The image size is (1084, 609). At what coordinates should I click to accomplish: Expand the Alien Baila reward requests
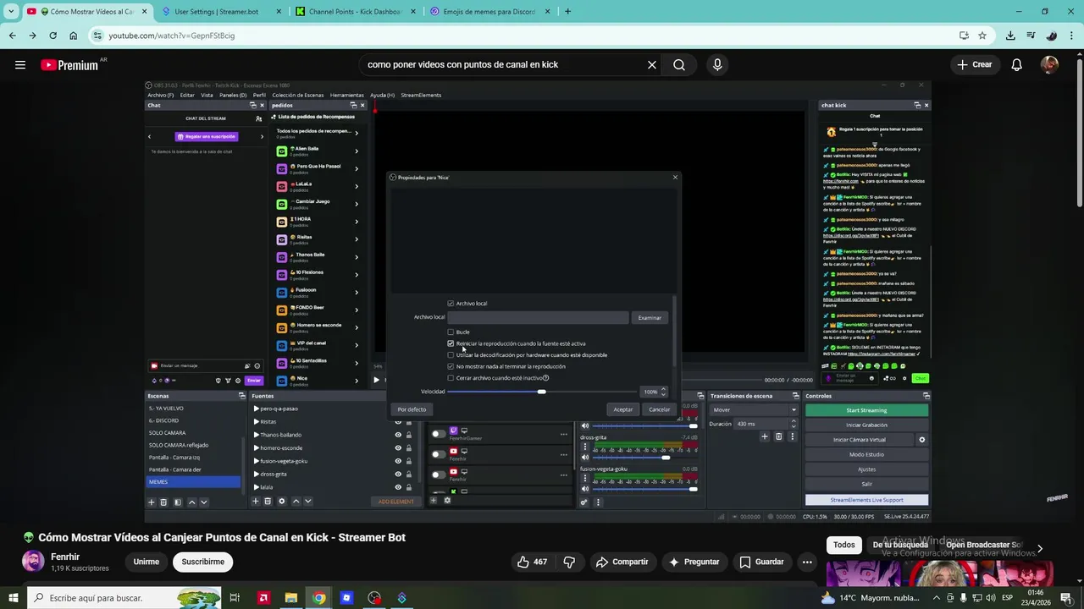357,151
